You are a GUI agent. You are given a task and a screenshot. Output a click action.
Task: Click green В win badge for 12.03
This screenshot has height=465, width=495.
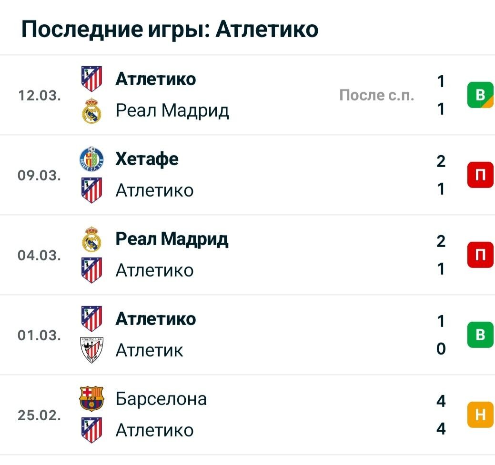(480, 95)
